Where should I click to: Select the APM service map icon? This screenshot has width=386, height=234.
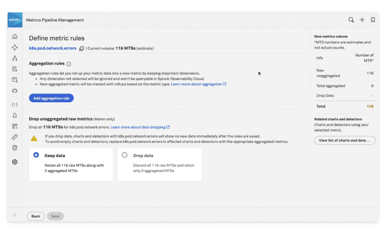15,47
